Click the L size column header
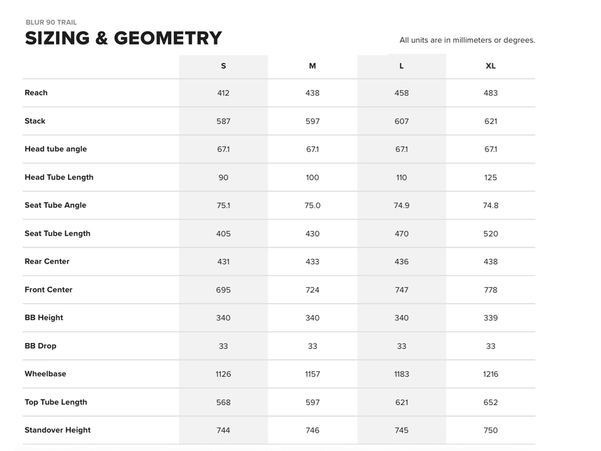Viewport: 601px width, 451px height. point(401,66)
